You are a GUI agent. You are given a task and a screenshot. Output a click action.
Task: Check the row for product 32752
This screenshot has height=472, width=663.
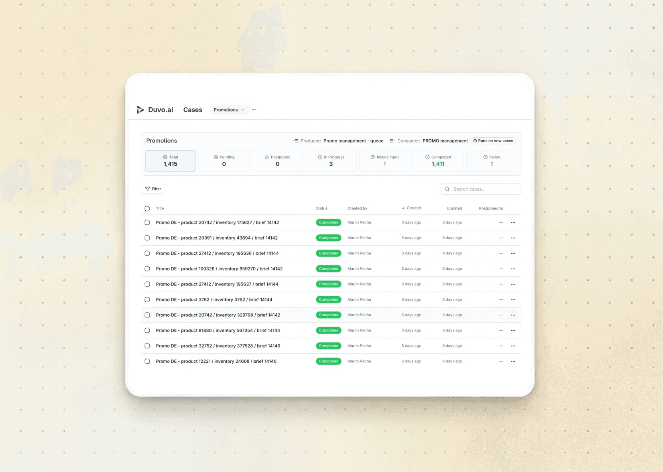click(147, 346)
